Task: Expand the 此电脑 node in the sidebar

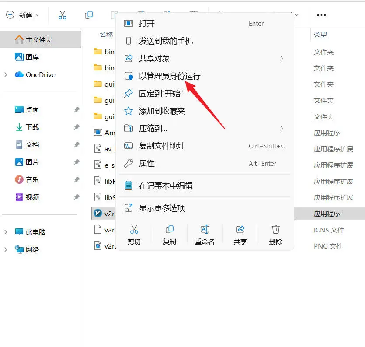Action: click(x=7, y=231)
